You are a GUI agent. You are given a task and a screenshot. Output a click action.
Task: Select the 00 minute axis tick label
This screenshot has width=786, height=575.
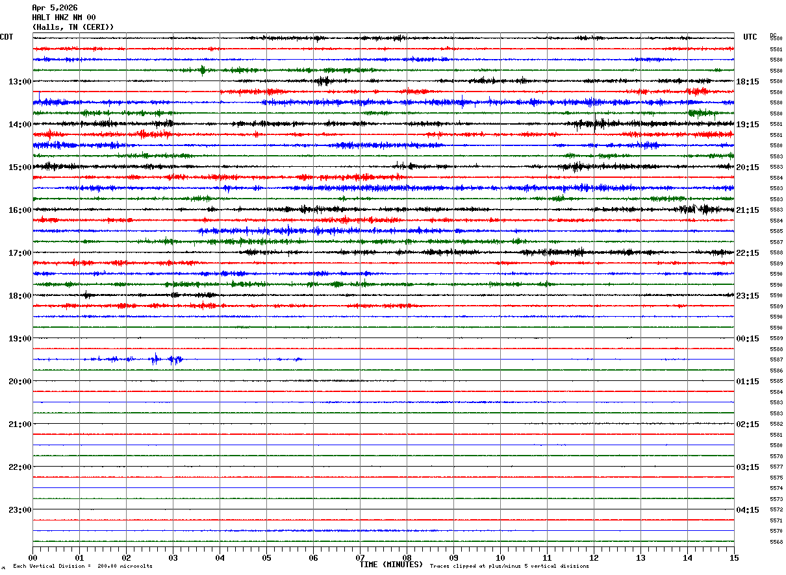point(32,558)
